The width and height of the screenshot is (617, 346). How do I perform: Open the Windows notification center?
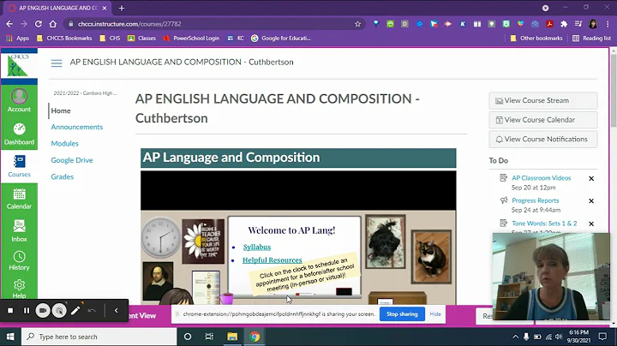tap(602, 337)
